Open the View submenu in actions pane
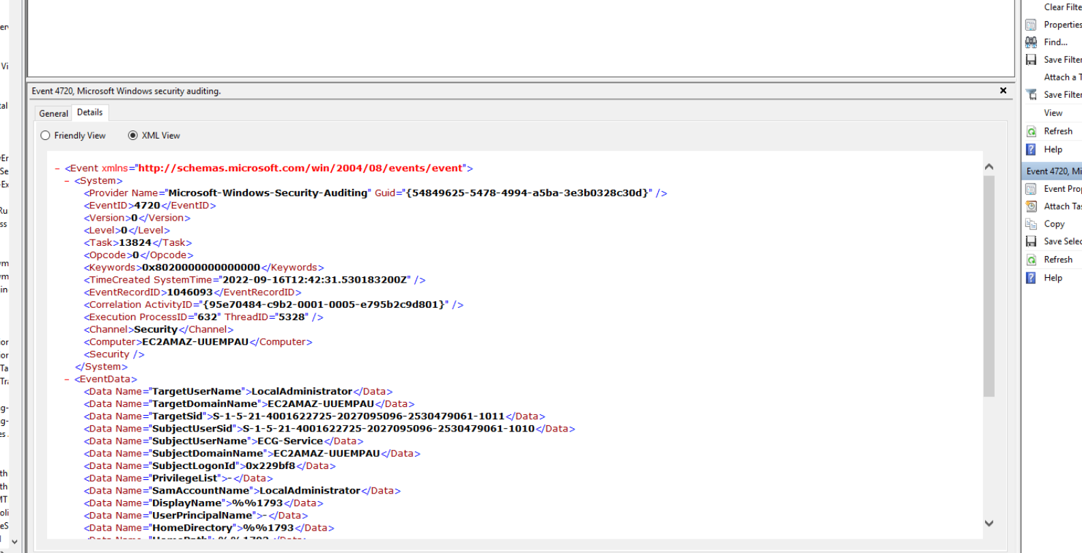 tap(1053, 113)
